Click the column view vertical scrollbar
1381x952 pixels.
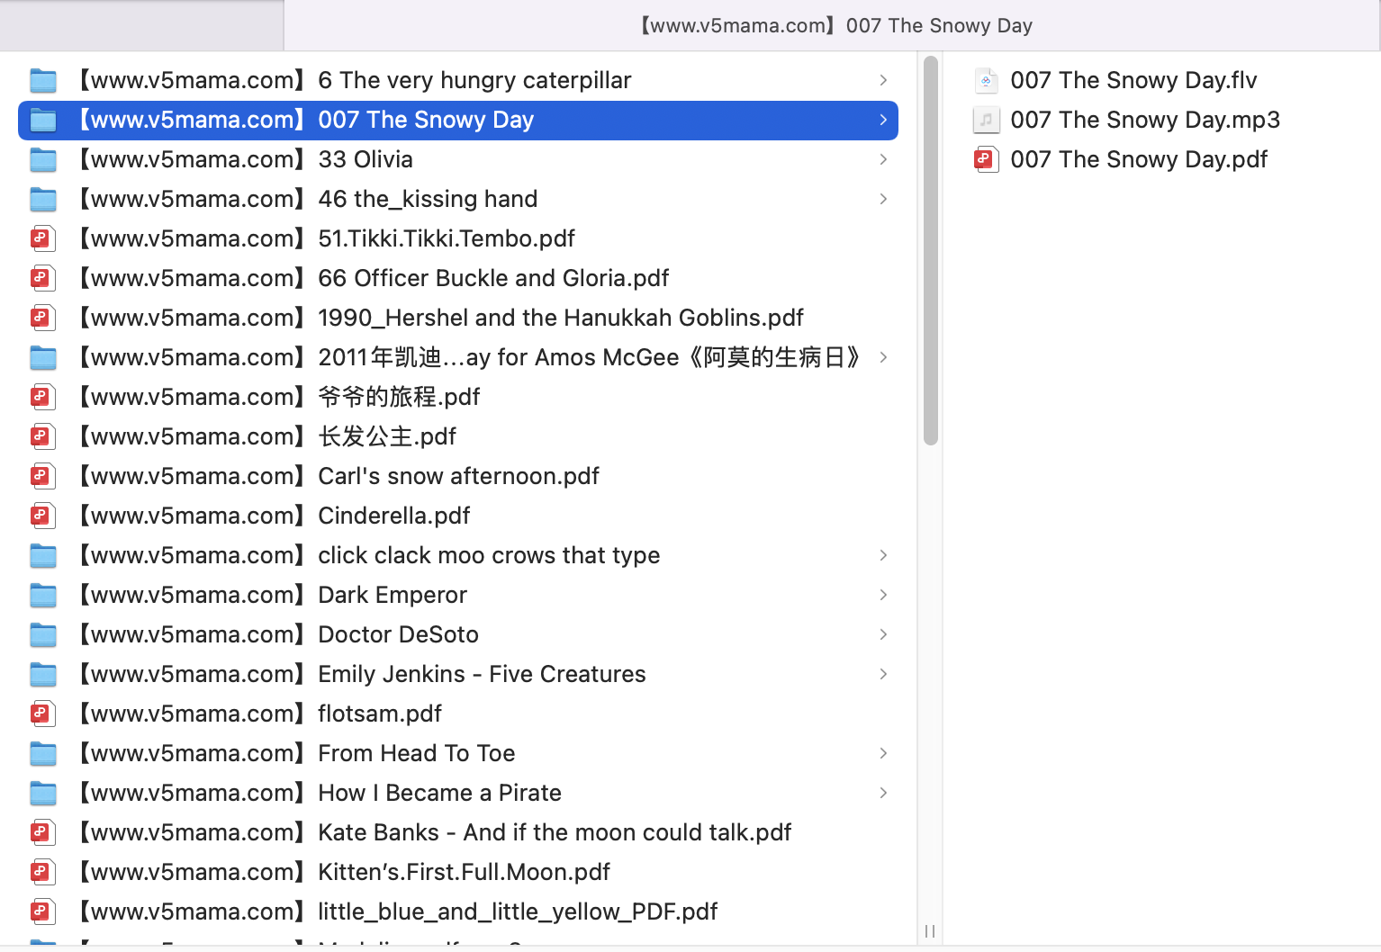930,252
